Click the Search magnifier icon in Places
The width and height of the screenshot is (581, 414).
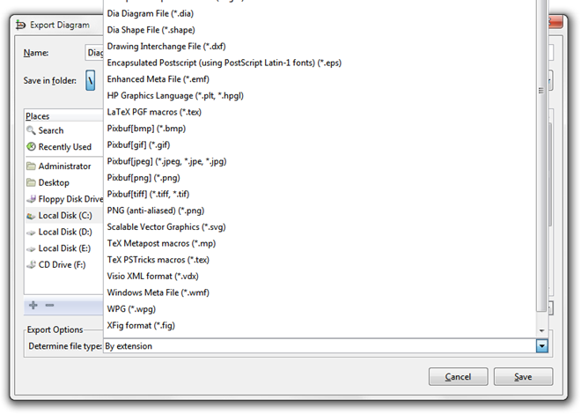pos(31,130)
